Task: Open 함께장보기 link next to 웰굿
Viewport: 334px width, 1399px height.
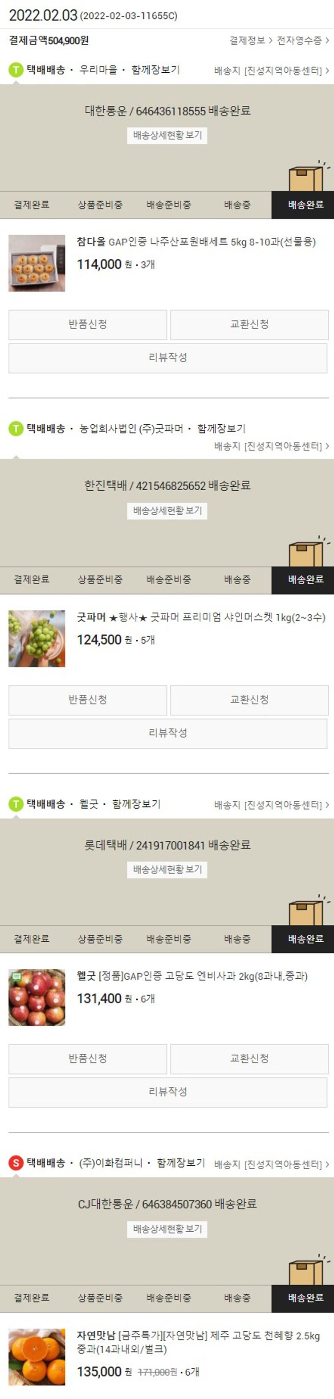Action: pyautogui.click(x=136, y=804)
